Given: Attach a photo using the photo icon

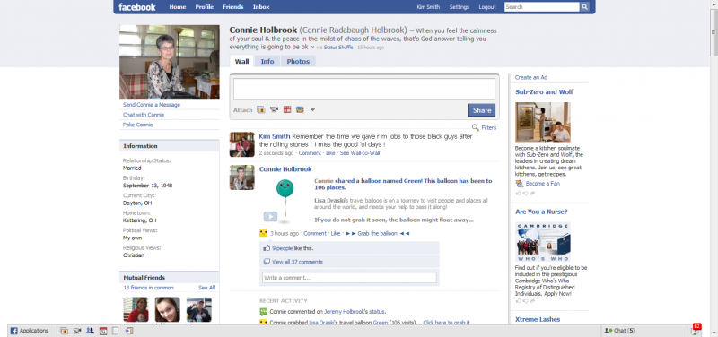Looking at the screenshot, I should click(x=261, y=109).
